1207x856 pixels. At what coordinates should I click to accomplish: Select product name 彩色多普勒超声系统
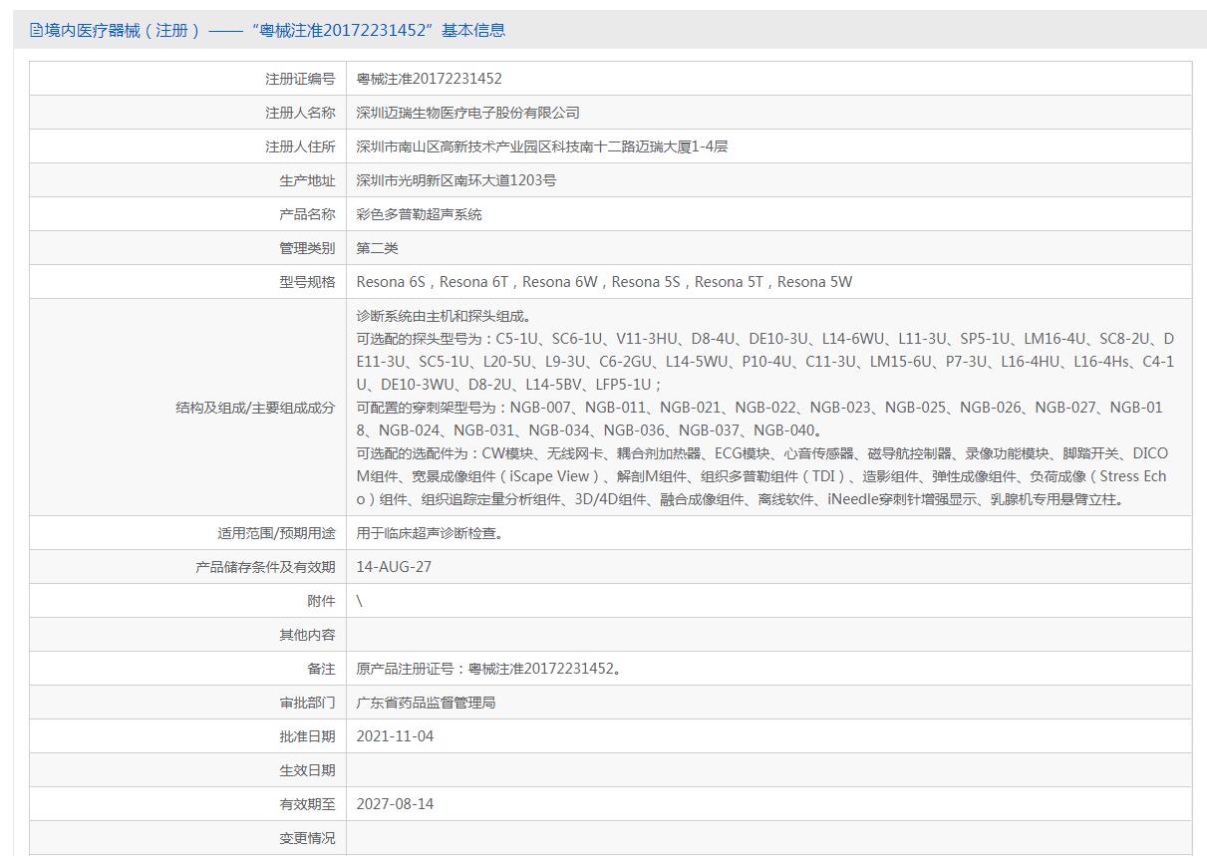coord(420,214)
